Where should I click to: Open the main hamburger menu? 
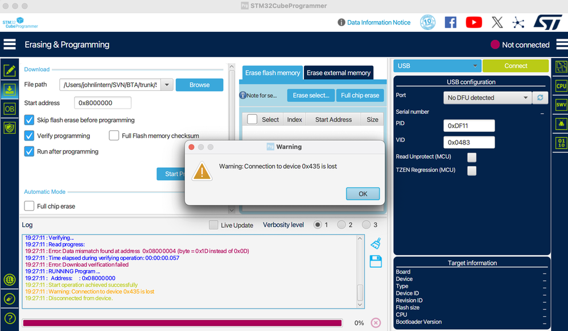[9, 44]
